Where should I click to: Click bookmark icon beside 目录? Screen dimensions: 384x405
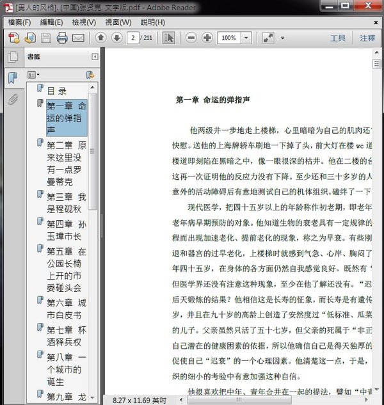pos(40,88)
